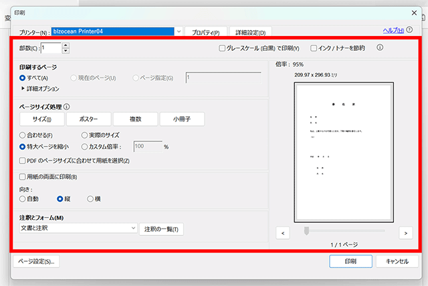Increase copies with up stepper arrow

click(x=66, y=45)
